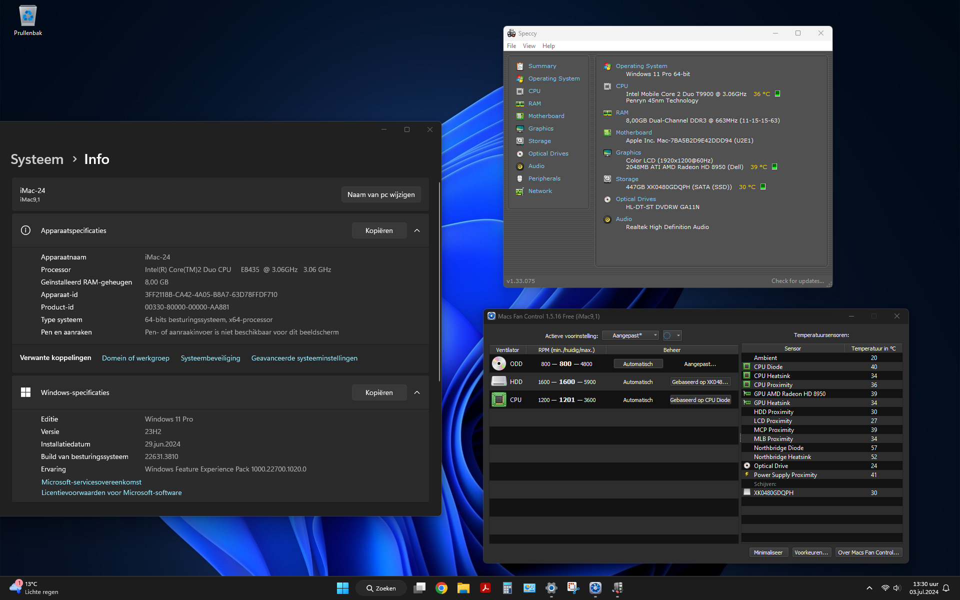This screenshot has height=600, width=960.
Task: Click Gebaseerd op CPU Diode button
Action: [x=700, y=400]
